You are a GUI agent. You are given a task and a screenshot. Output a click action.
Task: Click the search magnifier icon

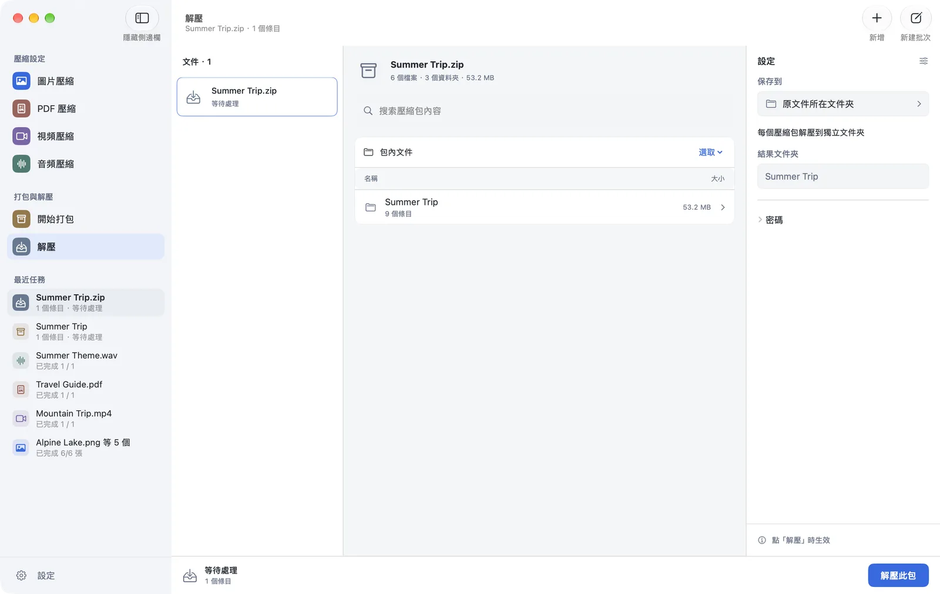tap(368, 111)
